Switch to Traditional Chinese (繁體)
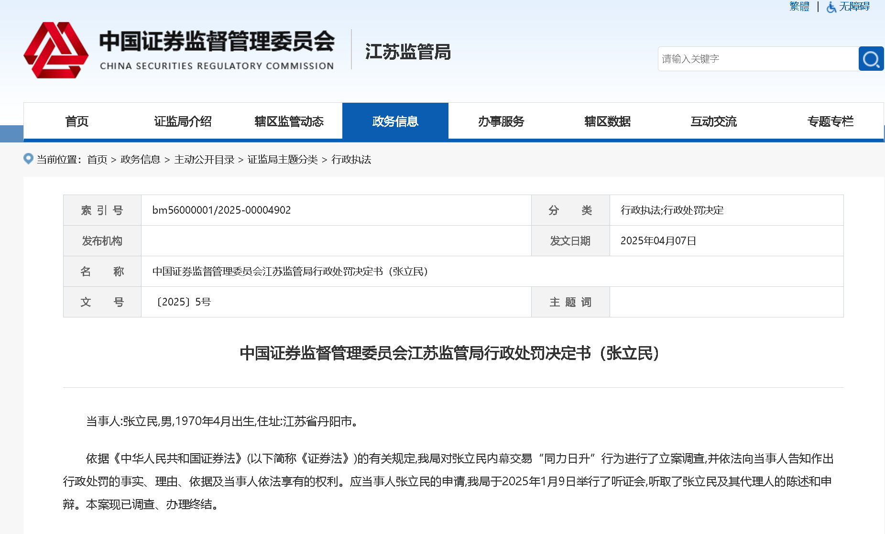 [x=799, y=7]
